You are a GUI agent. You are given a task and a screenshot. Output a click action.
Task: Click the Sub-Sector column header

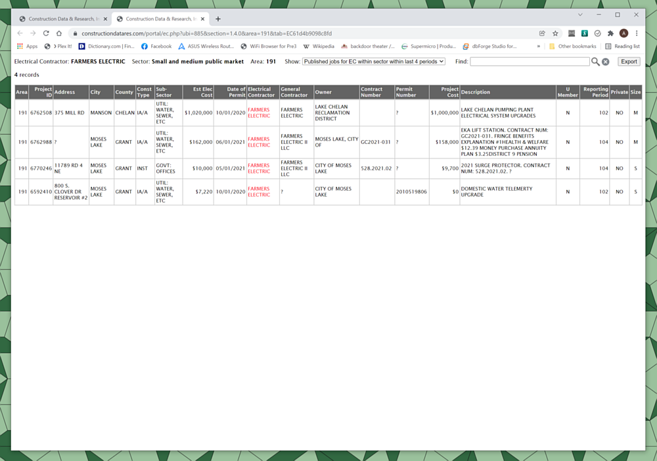click(x=168, y=92)
